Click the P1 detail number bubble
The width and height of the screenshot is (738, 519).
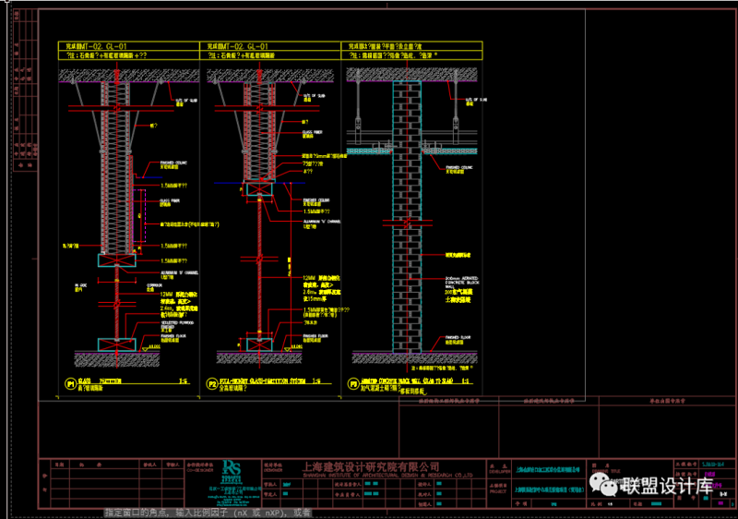68,382
